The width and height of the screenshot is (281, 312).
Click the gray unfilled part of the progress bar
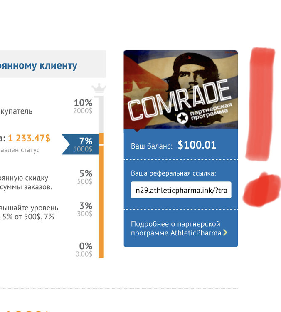tap(101, 114)
